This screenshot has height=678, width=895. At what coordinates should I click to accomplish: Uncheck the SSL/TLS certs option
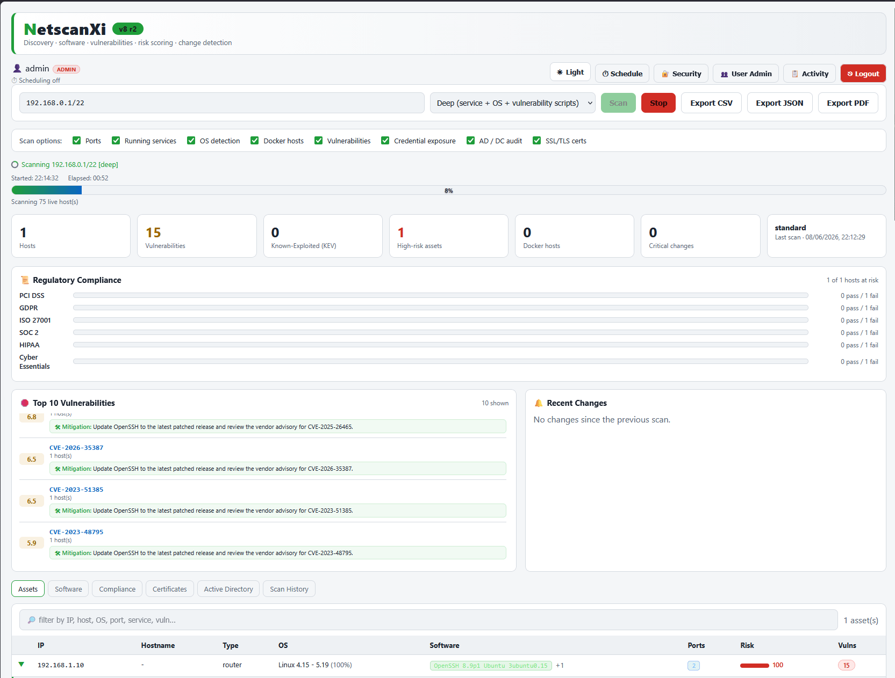pyautogui.click(x=537, y=141)
